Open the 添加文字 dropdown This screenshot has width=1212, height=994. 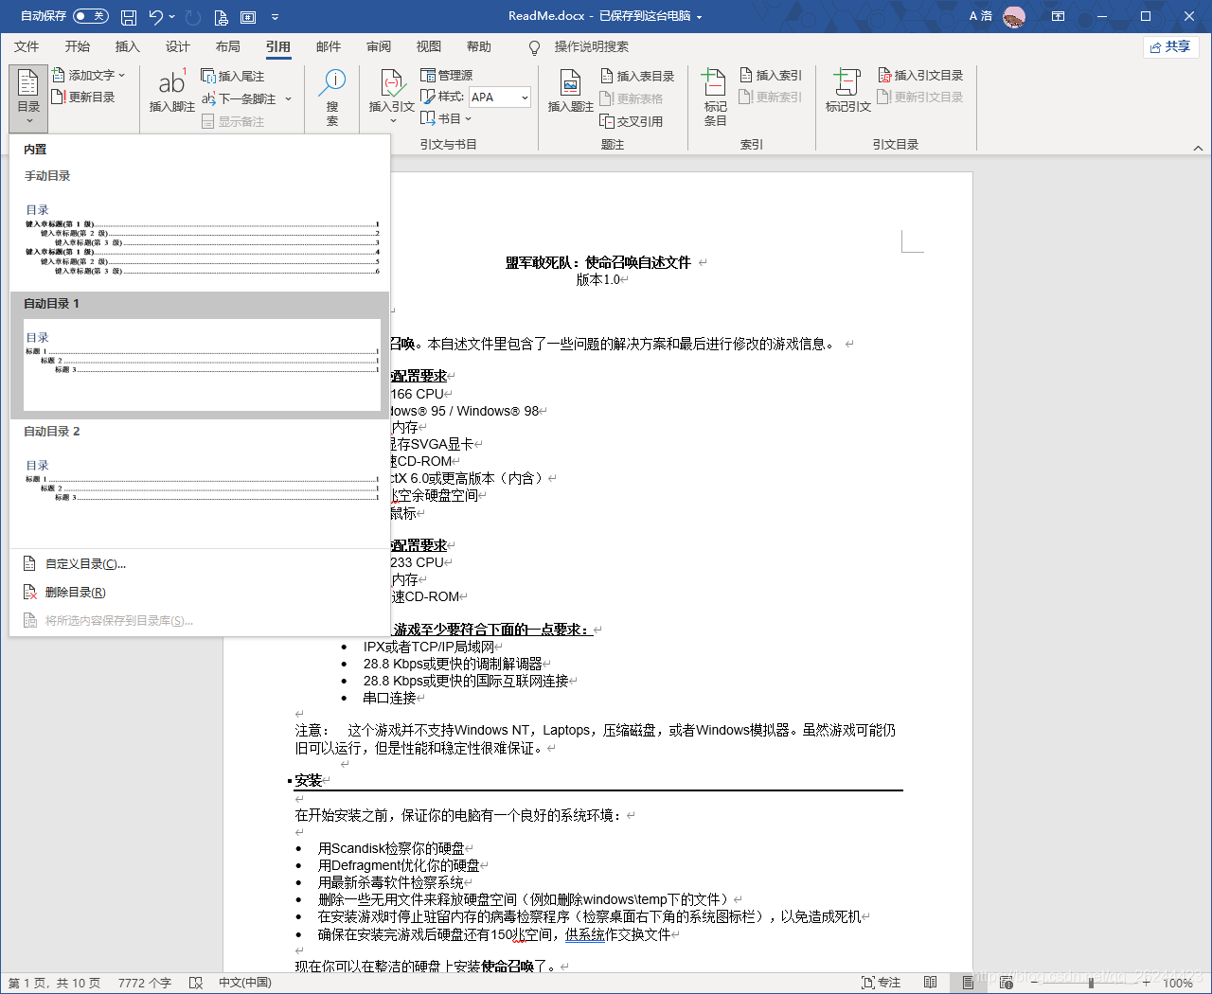tap(89, 75)
